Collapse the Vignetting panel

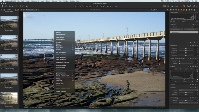170,98
